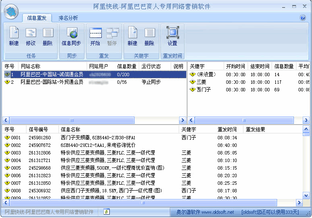This screenshot has width=312, height=218.
Task: Select row 0004 numbered 261312721
Action: (x=153, y=160)
